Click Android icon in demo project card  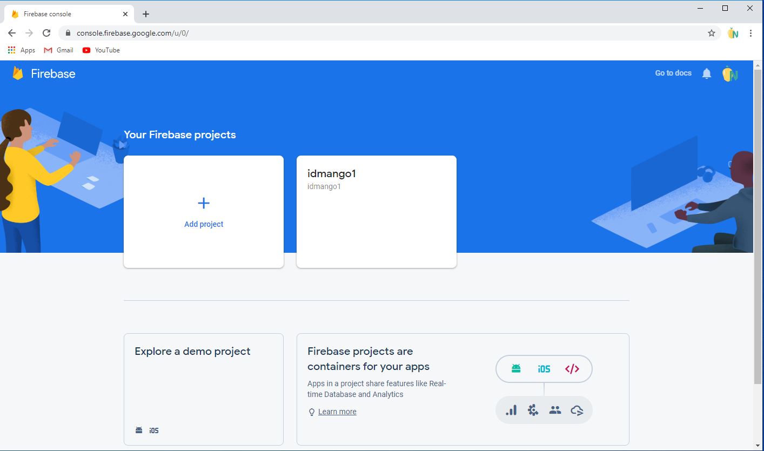click(x=139, y=430)
